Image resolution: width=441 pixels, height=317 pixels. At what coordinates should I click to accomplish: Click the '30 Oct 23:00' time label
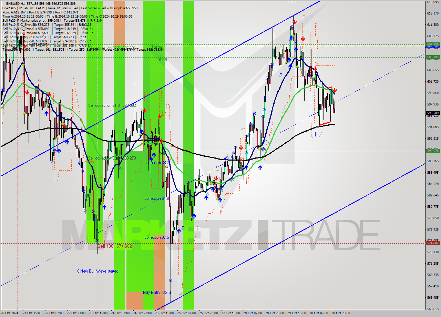tap(340, 313)
